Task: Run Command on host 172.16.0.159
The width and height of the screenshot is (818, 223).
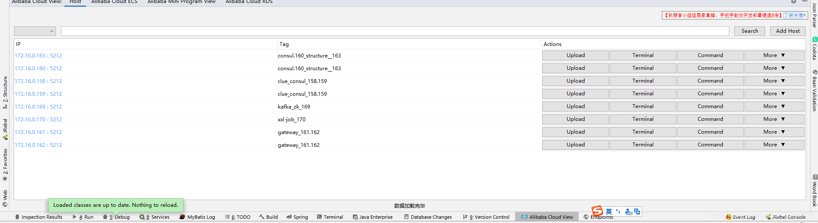Action: click(x=710, y=94)
